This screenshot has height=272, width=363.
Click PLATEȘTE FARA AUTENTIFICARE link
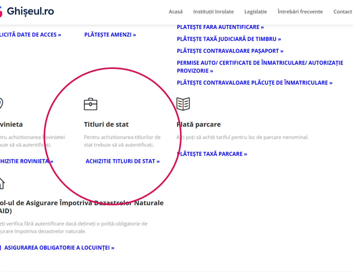pos(220,27)
